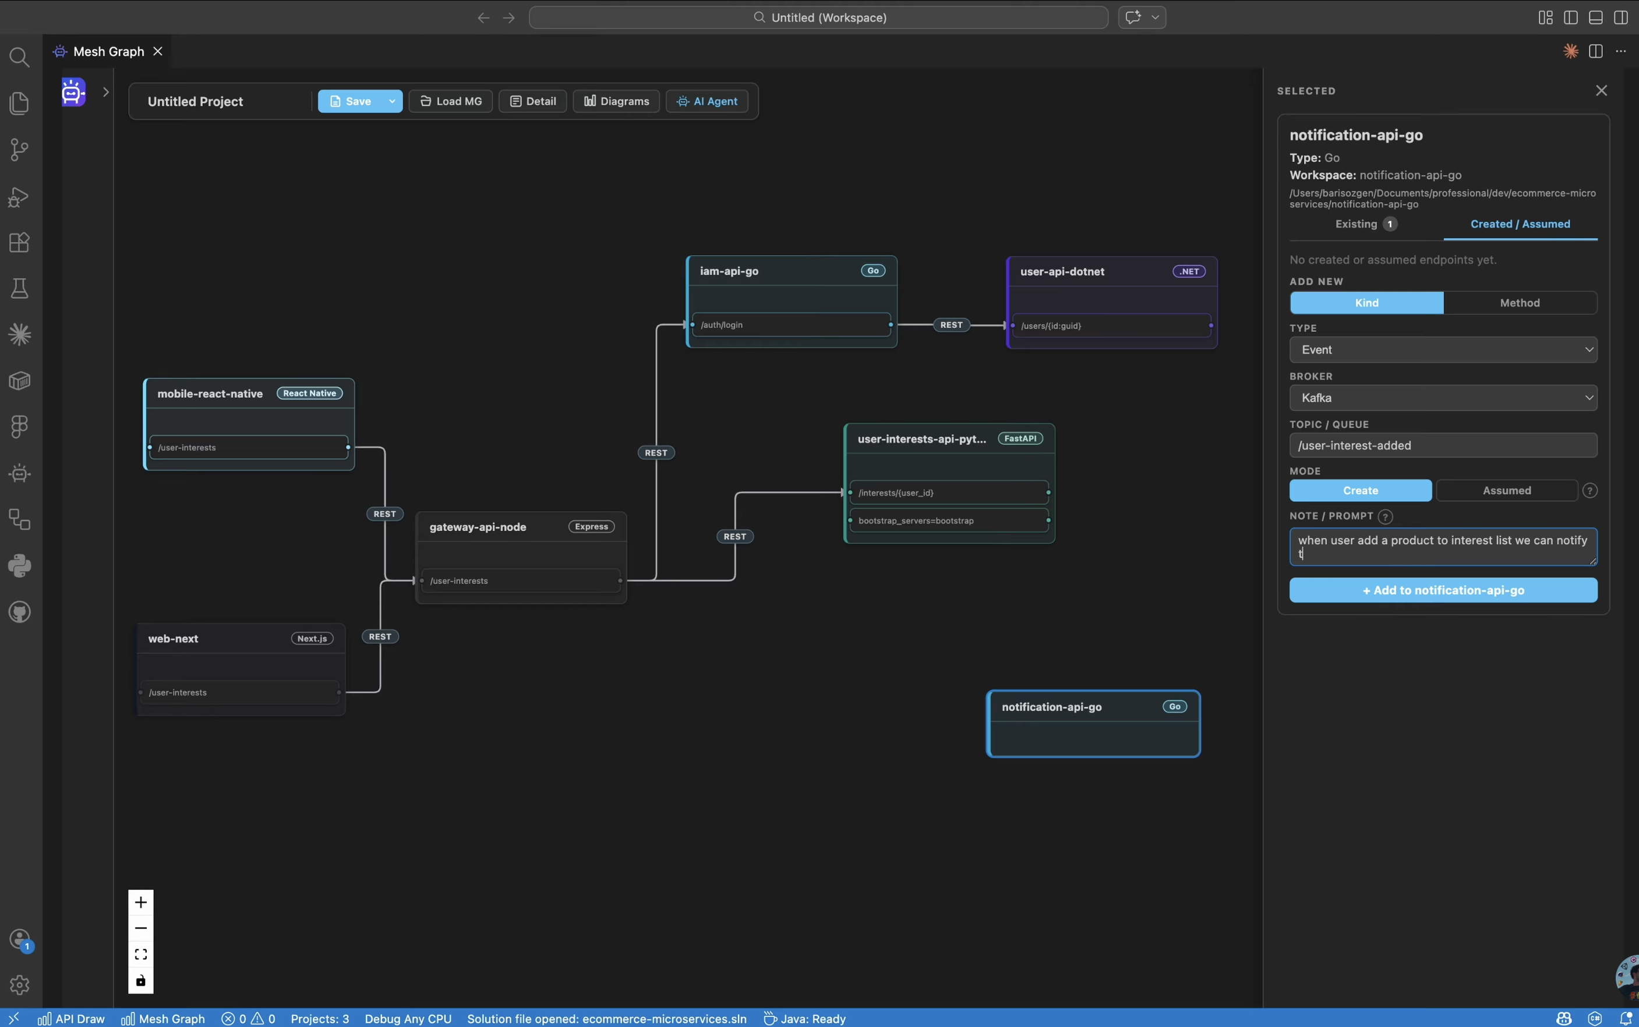Toggle the canvas lock icon near zoom controls
The width and height of the screenshot is (1639, 1027).
(141, 980)
